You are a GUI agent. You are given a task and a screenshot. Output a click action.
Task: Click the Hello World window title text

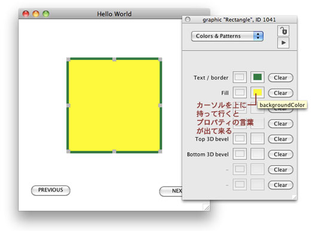(114, 14)
